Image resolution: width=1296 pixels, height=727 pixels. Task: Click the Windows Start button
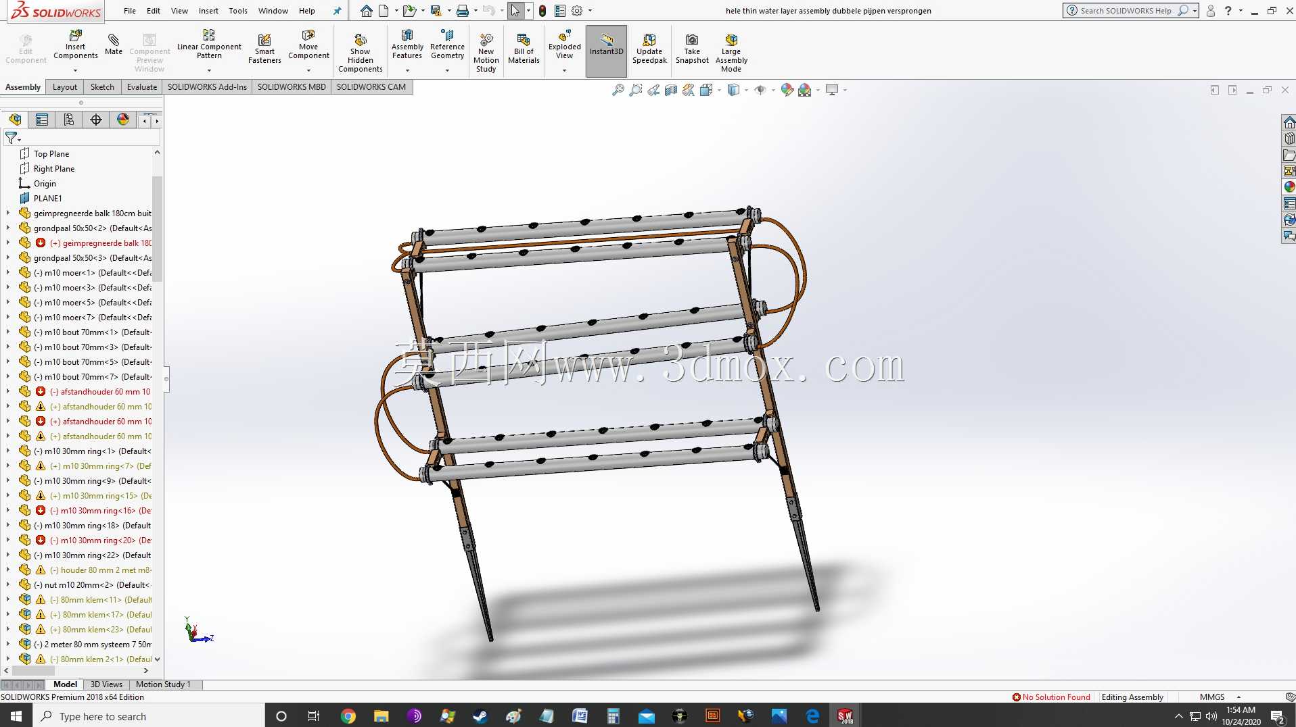[16, 716]
